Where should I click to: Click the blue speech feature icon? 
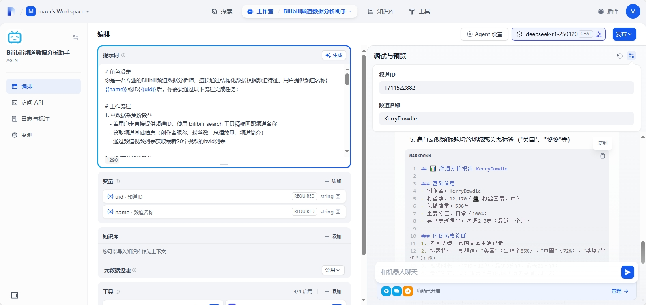click(x=397, y=291)
